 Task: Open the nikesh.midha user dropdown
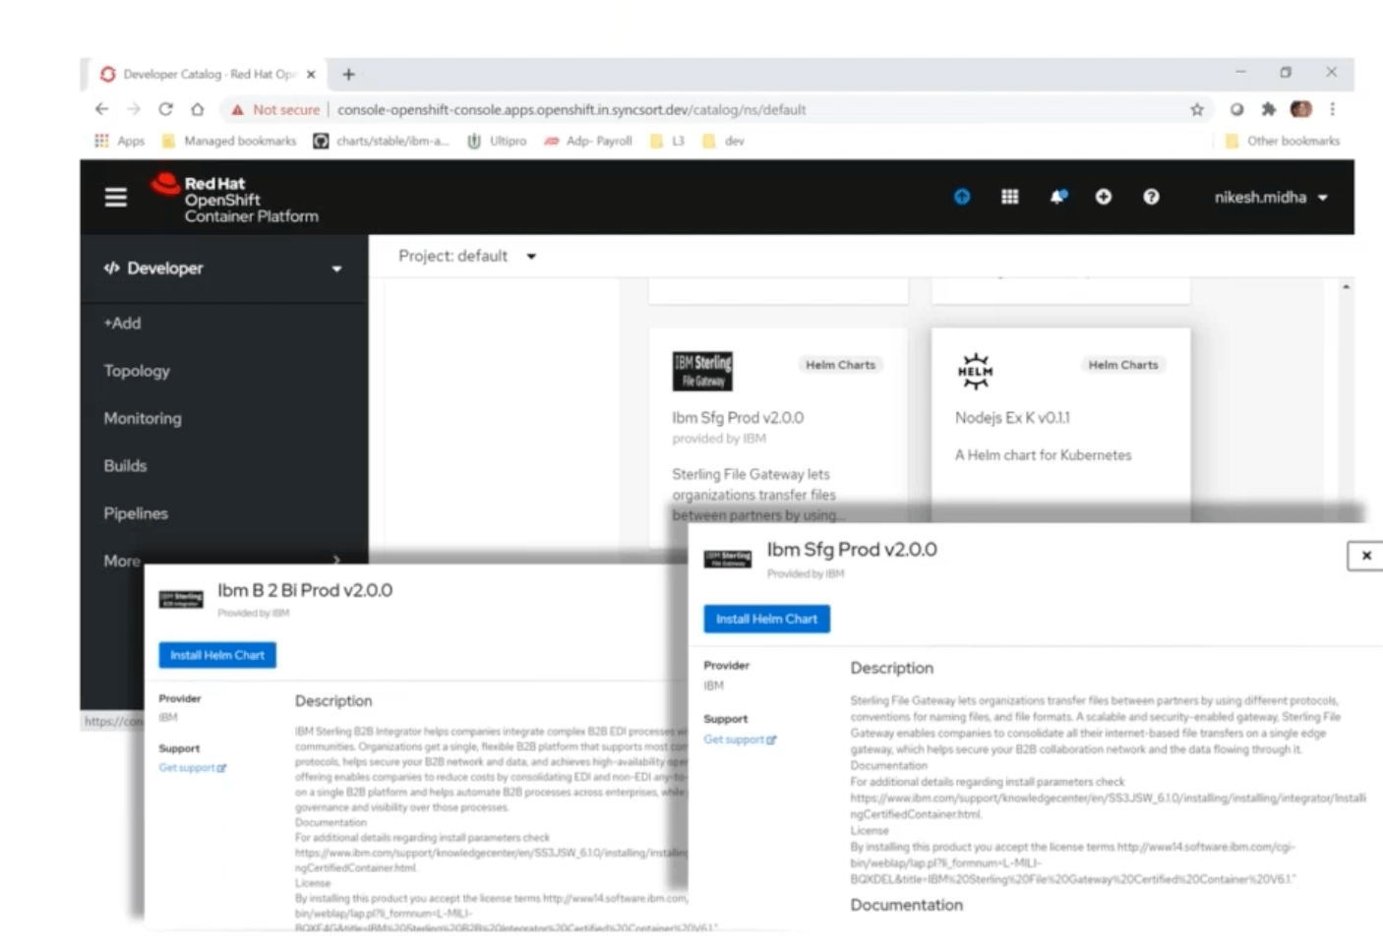1271,197
